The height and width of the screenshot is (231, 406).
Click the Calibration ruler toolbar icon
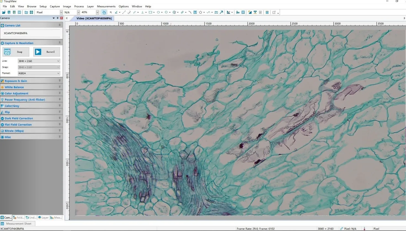pyautogui.click(x=228, y=12)
